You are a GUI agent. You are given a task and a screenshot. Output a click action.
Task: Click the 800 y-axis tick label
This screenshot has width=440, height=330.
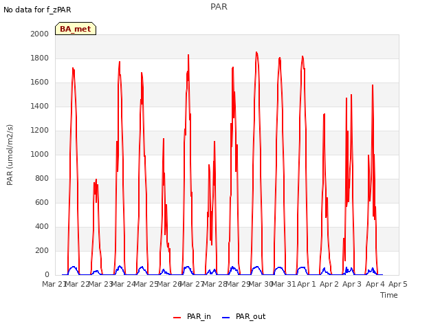(x=42, y=179)
